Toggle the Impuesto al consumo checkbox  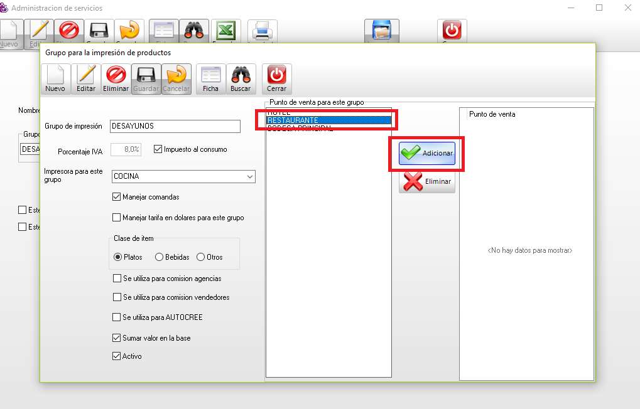point(158,149)
